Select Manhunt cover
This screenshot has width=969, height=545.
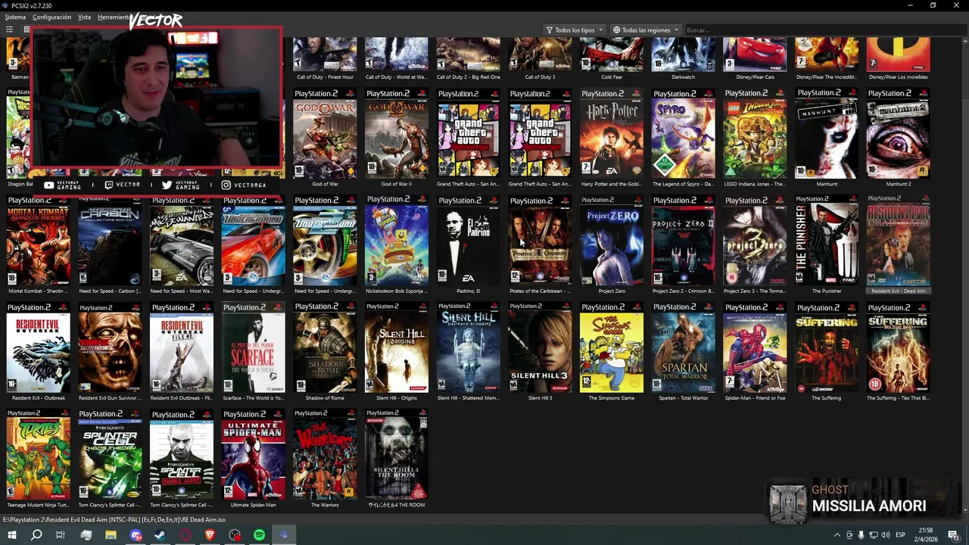[827, 133]
